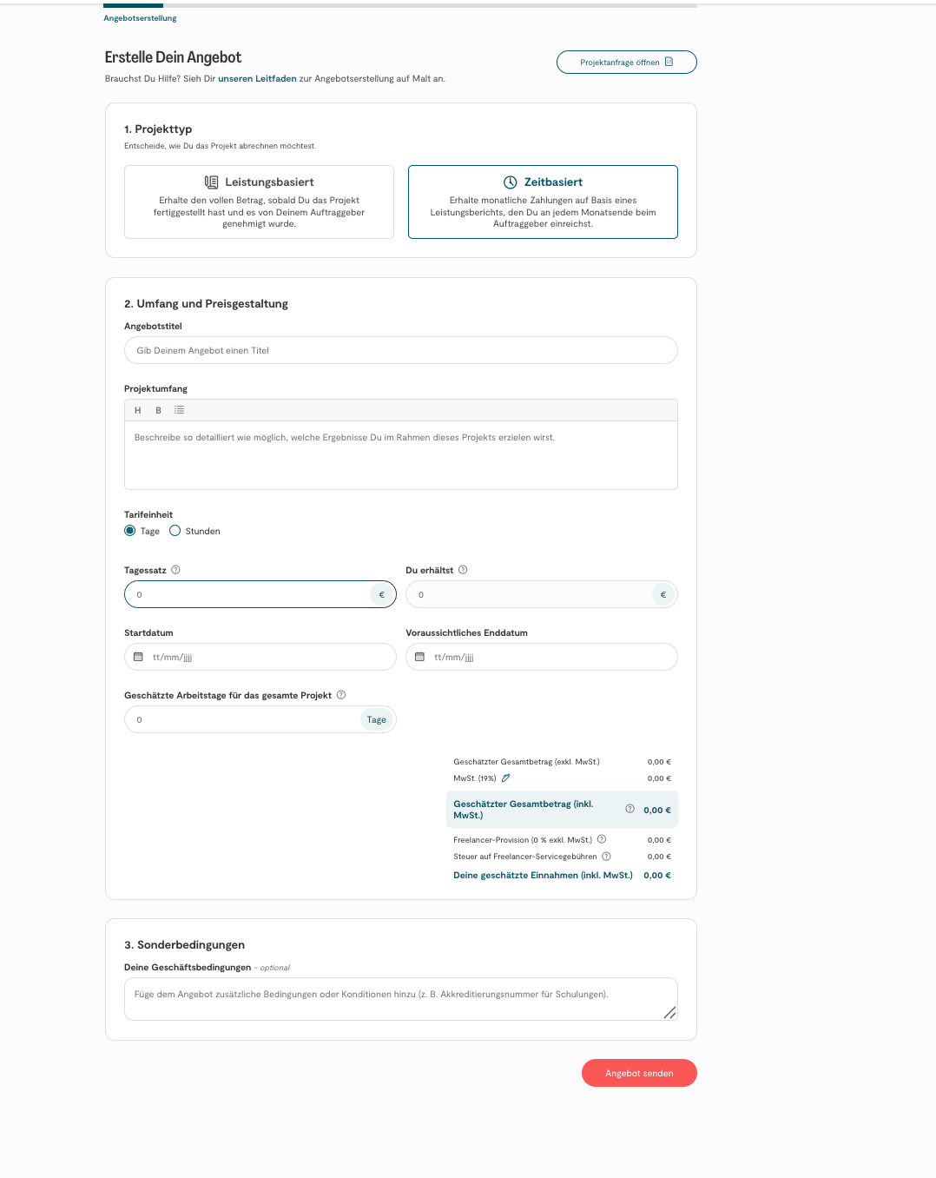Click the Projektanfrage öffnen button

(626, 63)
